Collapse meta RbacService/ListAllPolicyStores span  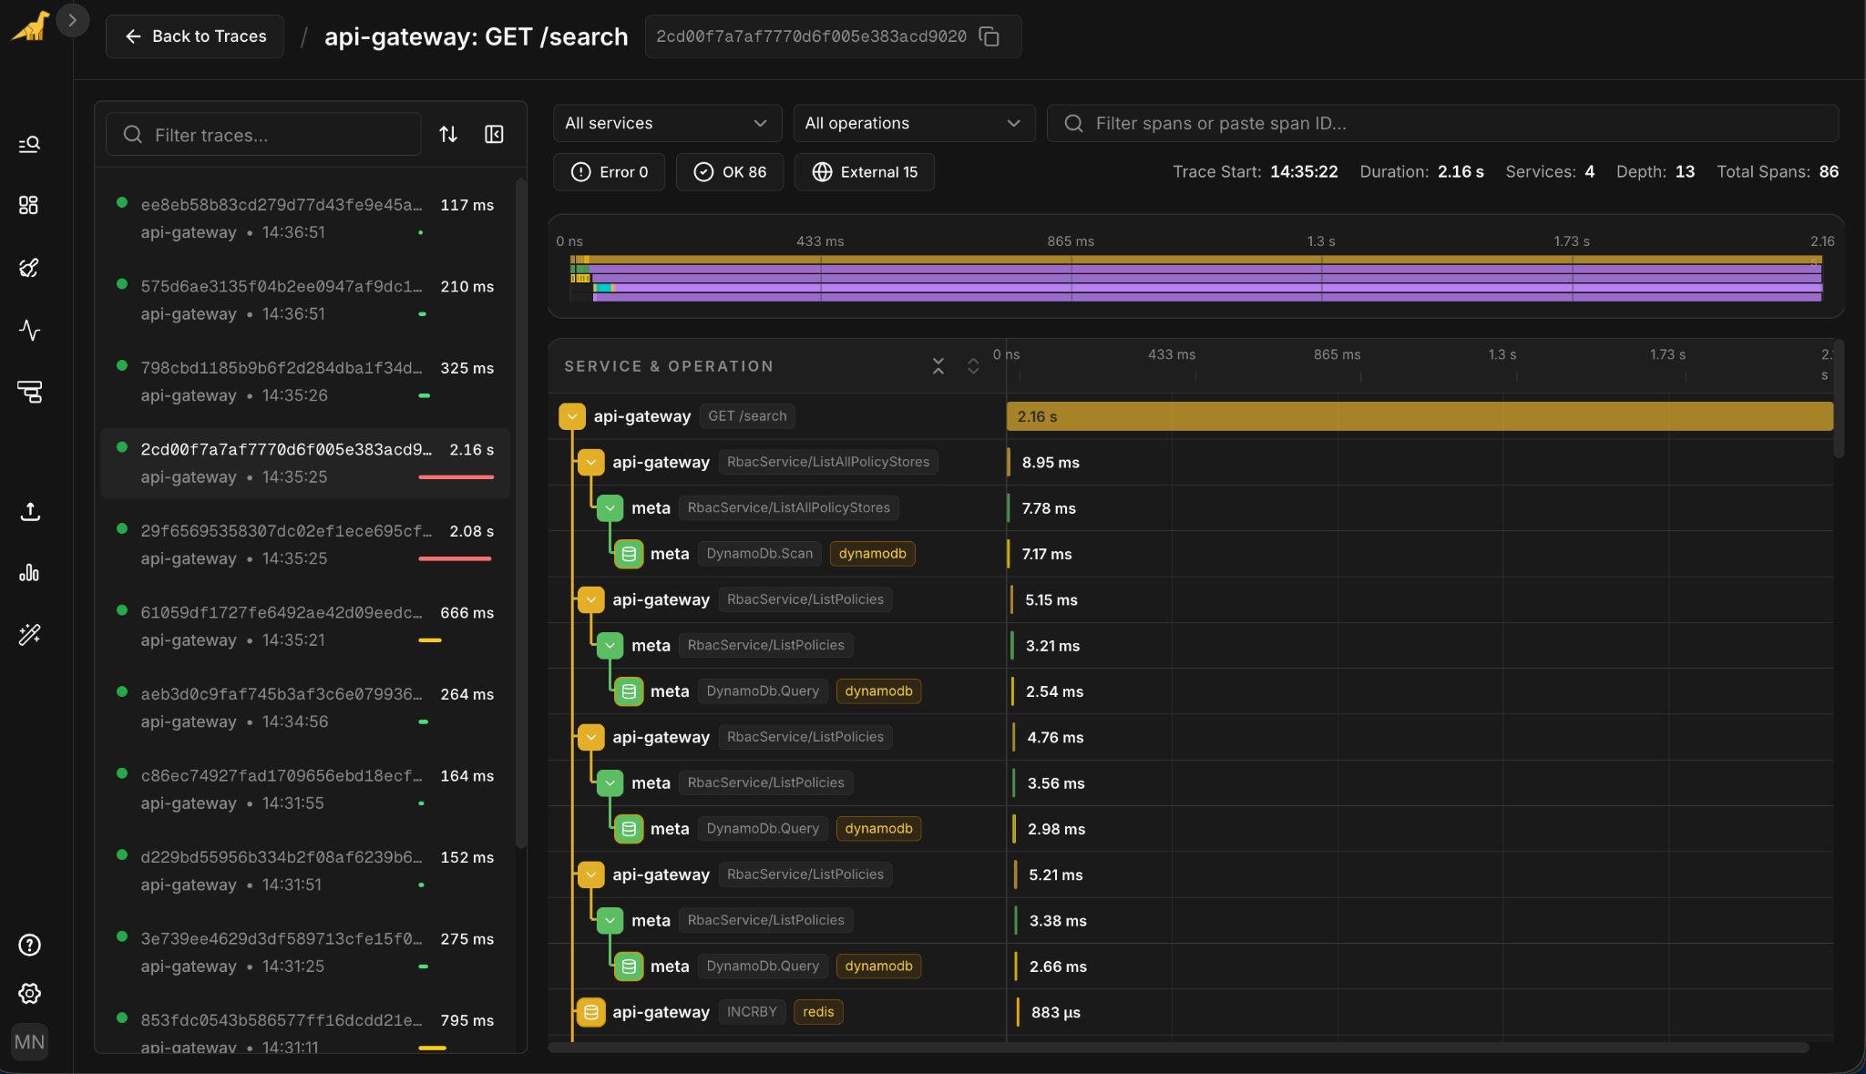pos(610,508)
